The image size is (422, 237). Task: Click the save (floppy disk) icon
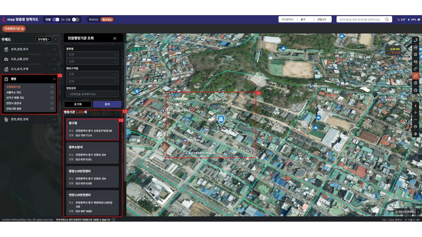pos(415,83)
